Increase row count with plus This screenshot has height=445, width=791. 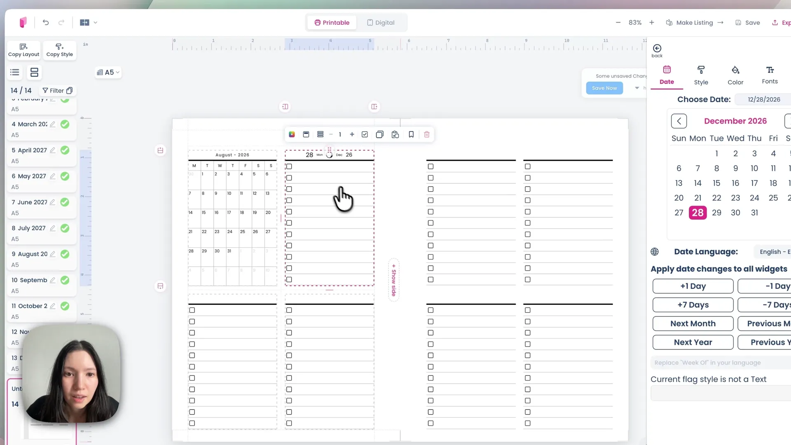click(352, 134)
